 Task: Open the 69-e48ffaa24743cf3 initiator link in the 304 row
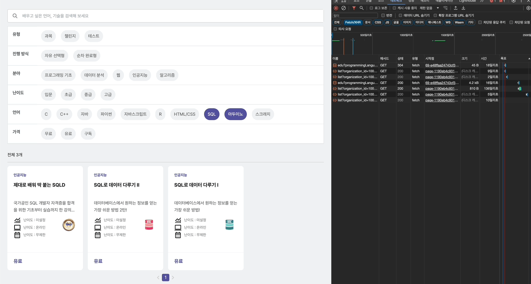[442, 65]
